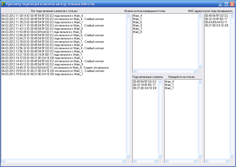Select 00:32:18:0F:BD:17 in connected clients list
Viewport: 236px width, 167px height.
(x=144, y=85)
